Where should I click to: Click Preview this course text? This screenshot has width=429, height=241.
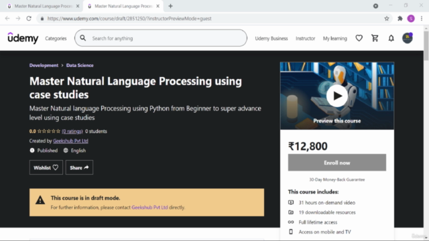[337, 120]
